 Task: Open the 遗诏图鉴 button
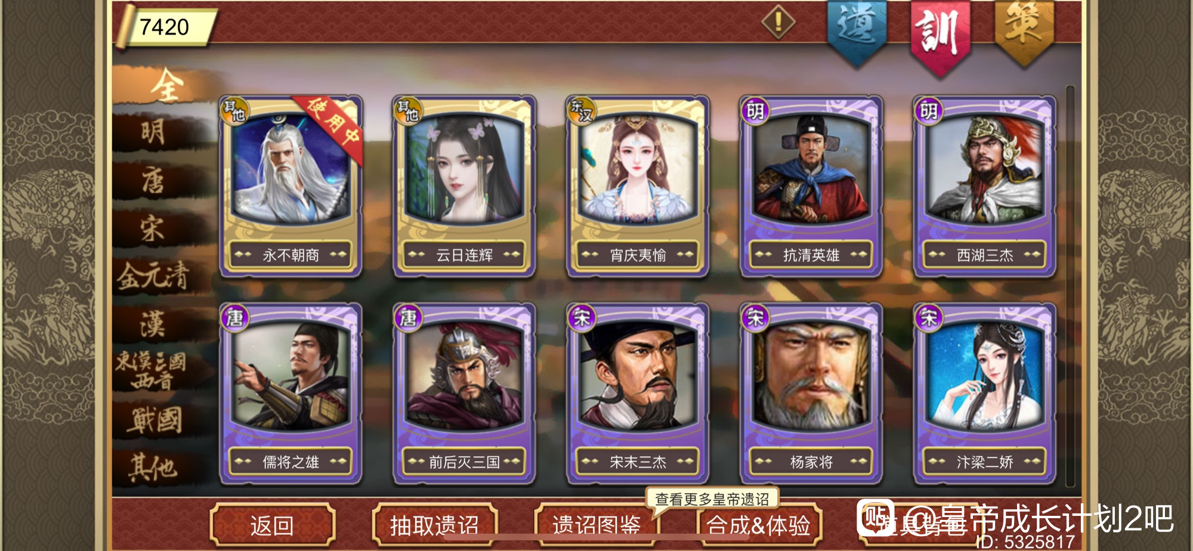(596, 525)
